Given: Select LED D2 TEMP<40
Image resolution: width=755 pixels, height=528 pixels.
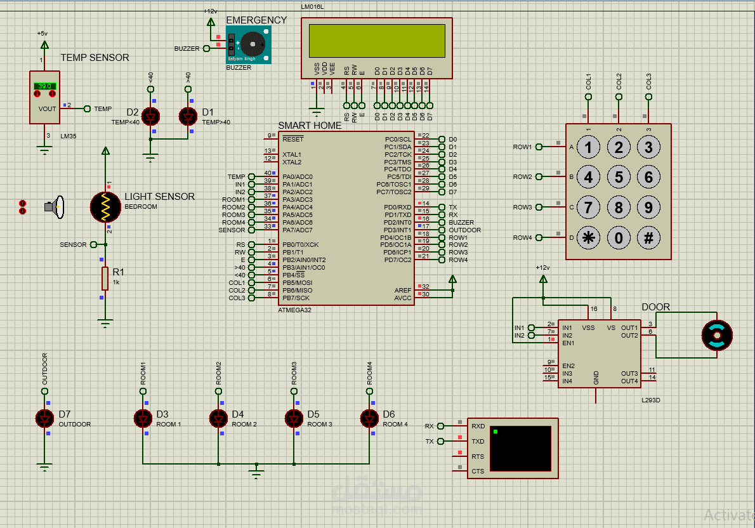Looking at the screenshot, I should click(151, 117).
